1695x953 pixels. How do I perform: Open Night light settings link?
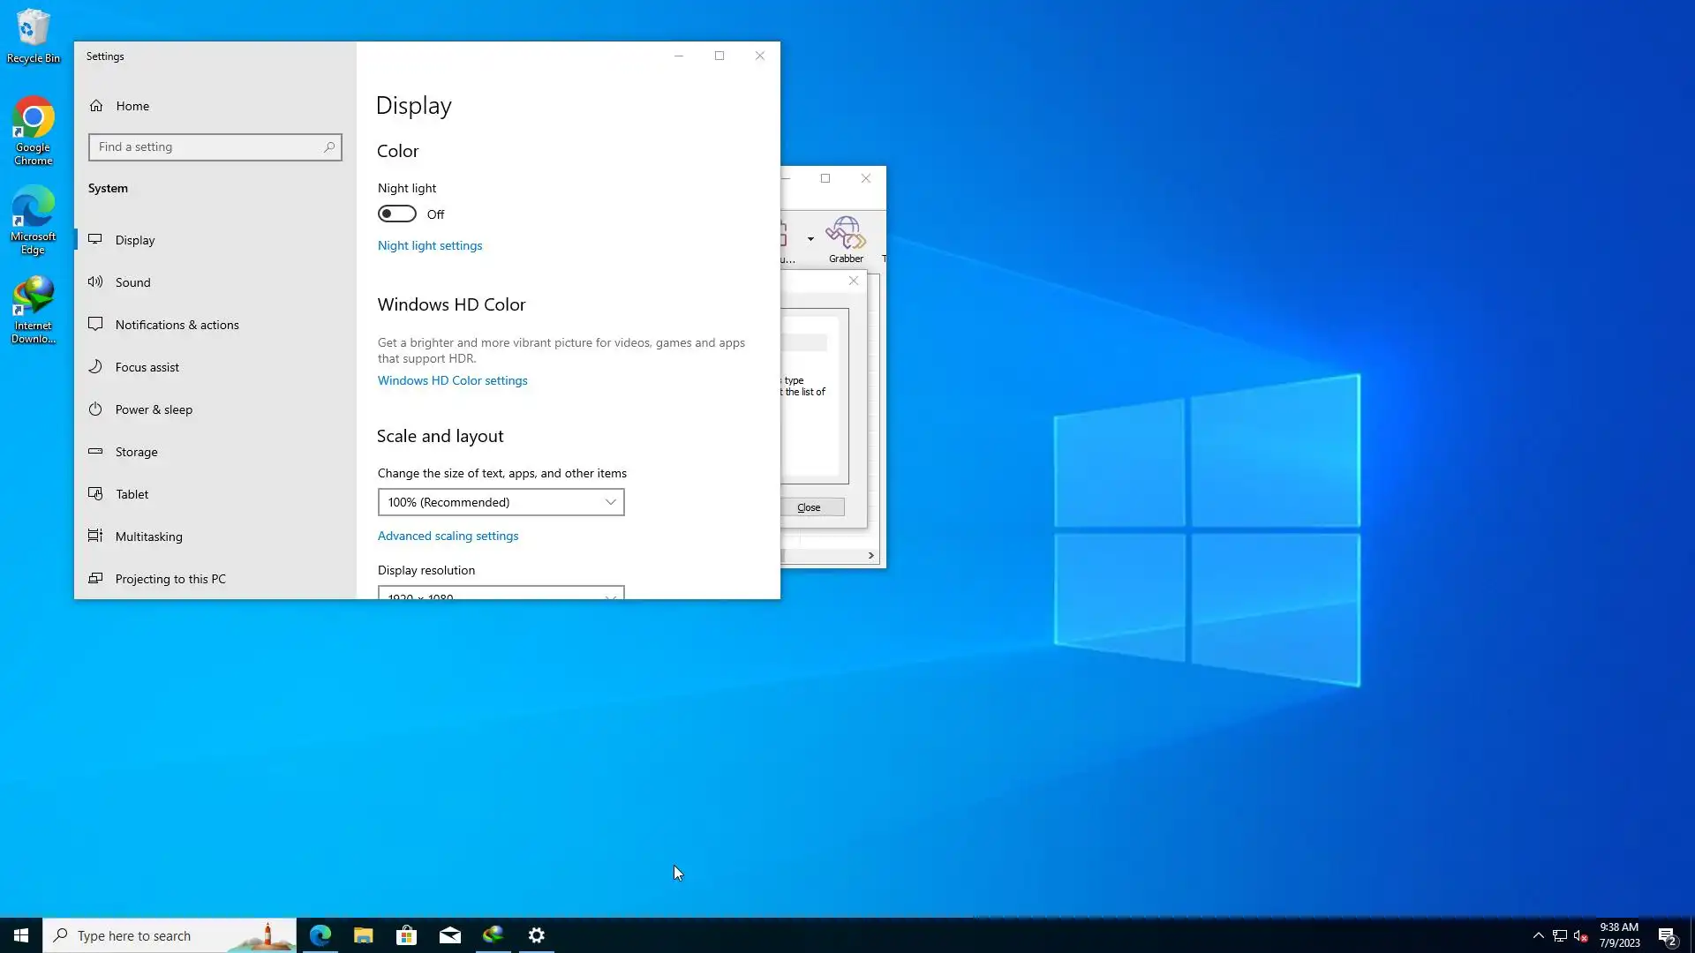pos(430,245)
